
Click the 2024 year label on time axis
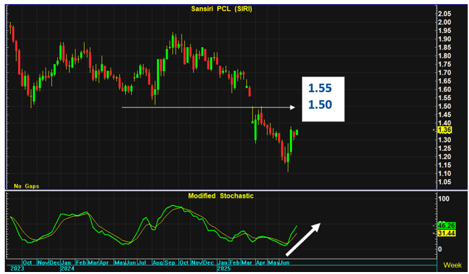click(x=67, y=269)
